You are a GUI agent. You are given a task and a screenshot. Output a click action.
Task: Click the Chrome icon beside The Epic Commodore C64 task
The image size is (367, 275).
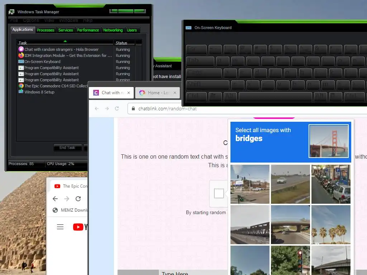coord(21,86)
